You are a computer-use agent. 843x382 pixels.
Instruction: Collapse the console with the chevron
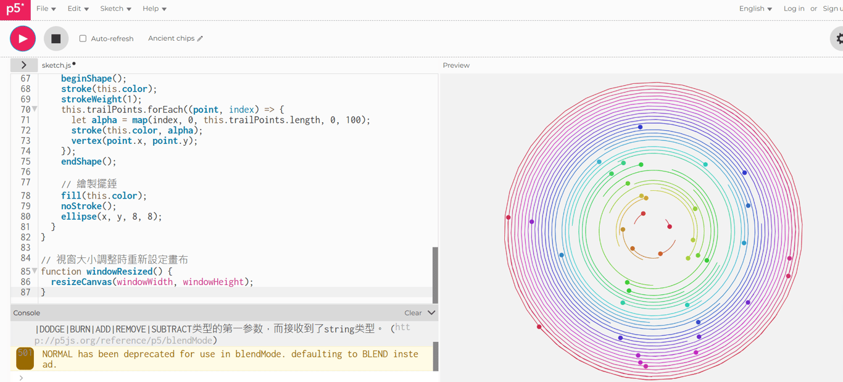click(x=431, y=313)
